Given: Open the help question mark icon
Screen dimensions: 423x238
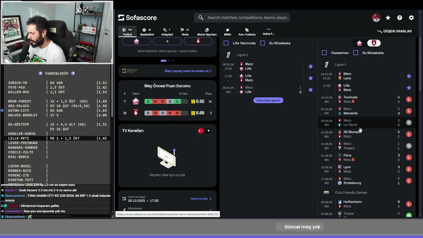Looking at the screenshot, I should [x=400, y=18].
